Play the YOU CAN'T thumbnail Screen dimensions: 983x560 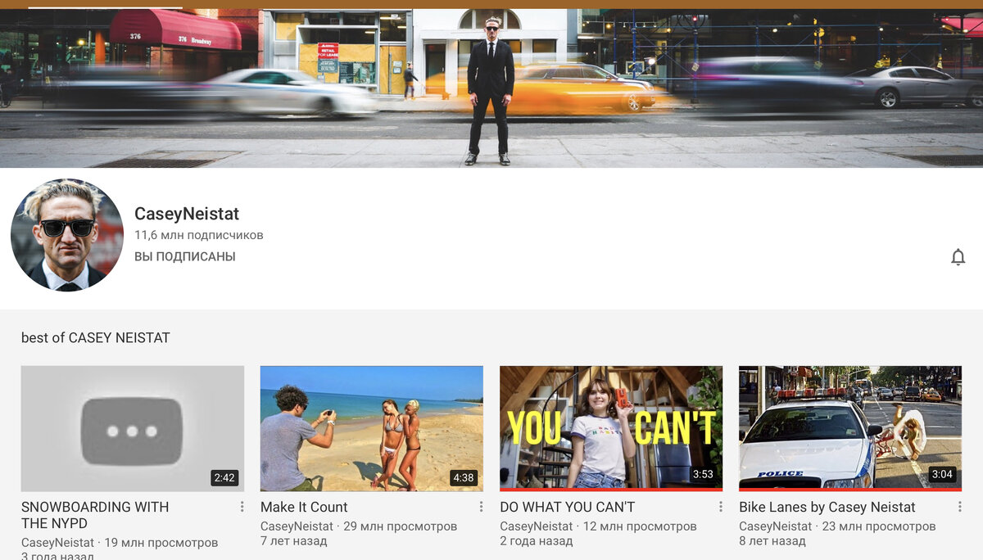(611, 428)
